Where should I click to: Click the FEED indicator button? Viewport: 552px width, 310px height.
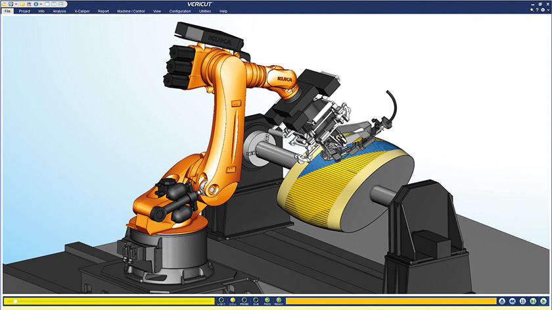pos(267,300)
